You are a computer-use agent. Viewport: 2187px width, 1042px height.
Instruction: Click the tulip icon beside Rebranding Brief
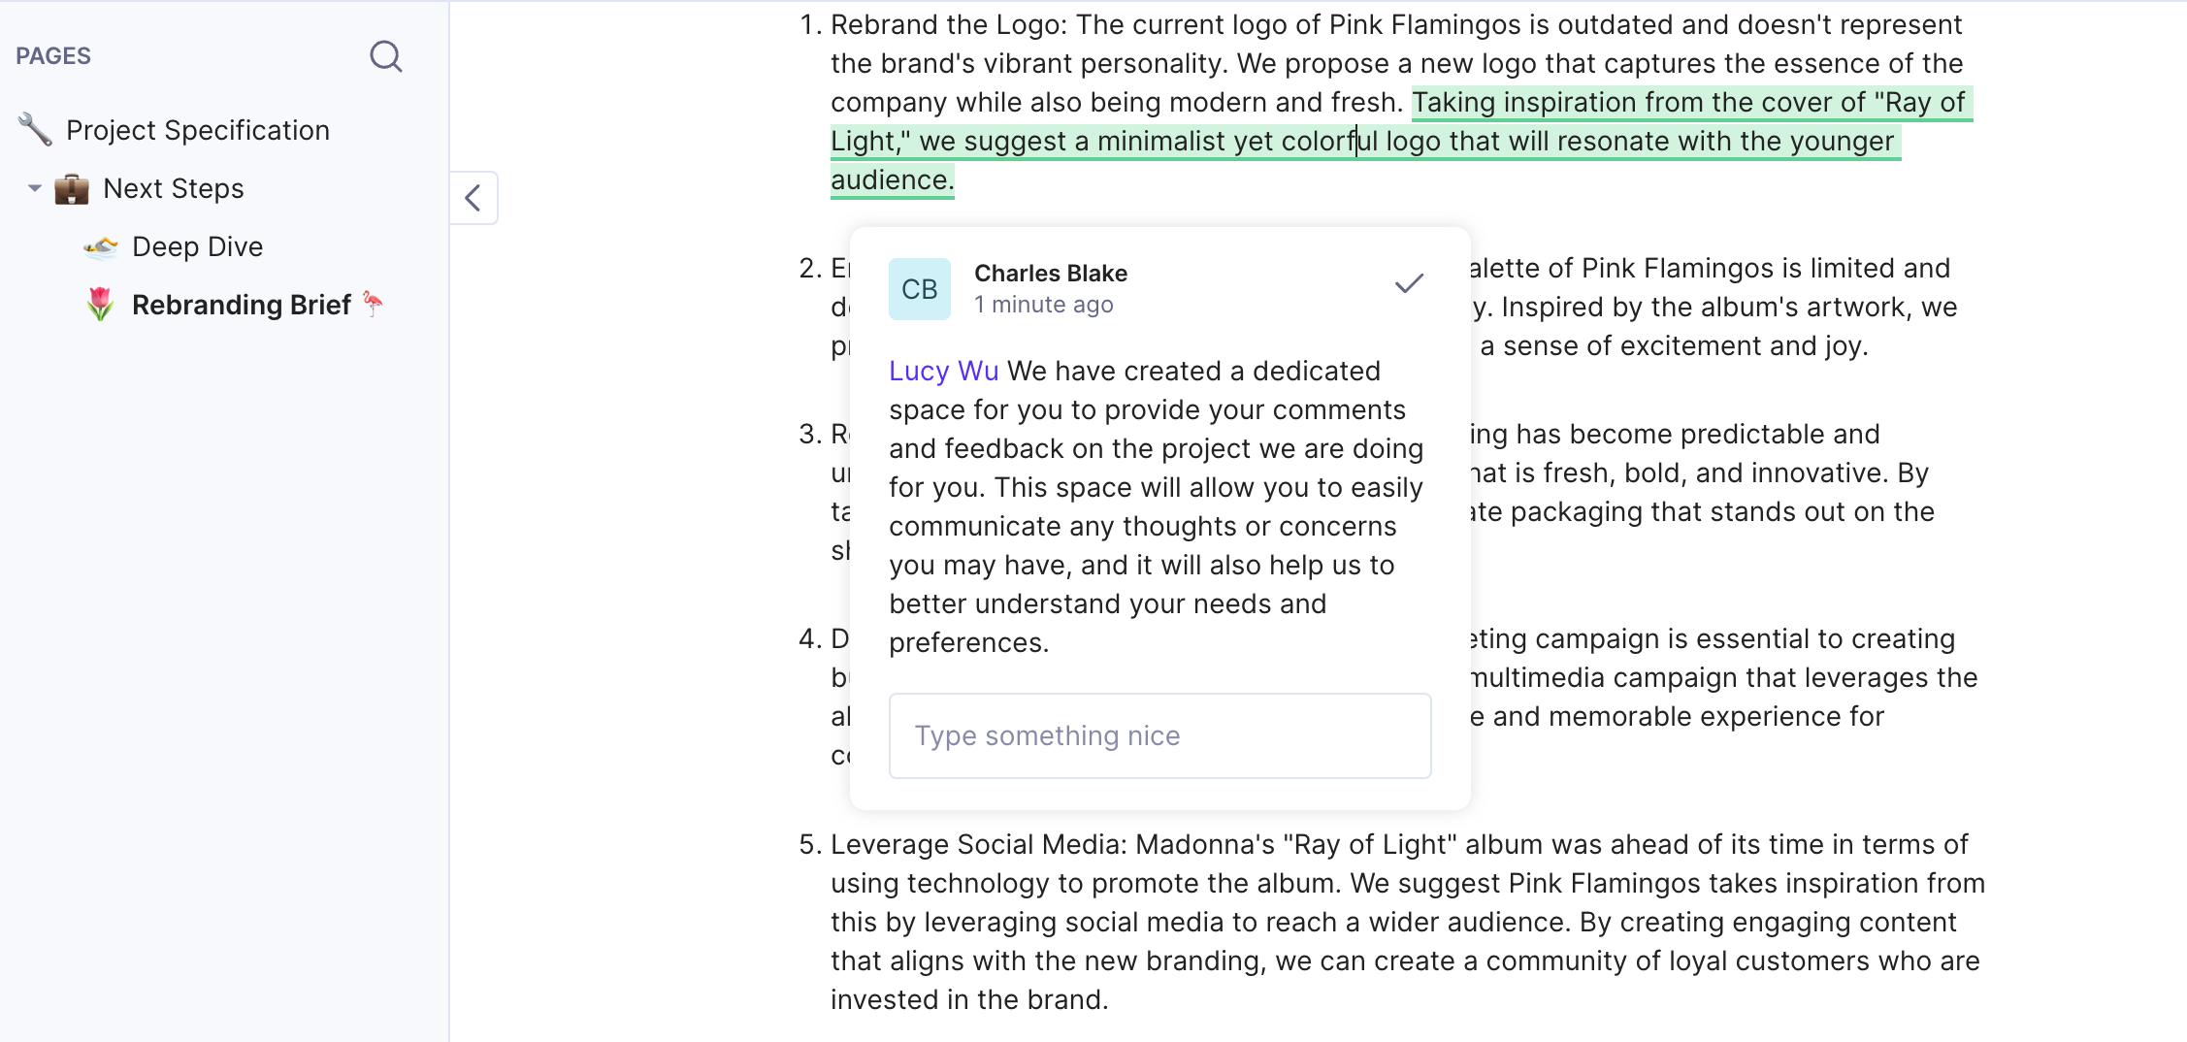click(x=100, y=305)
